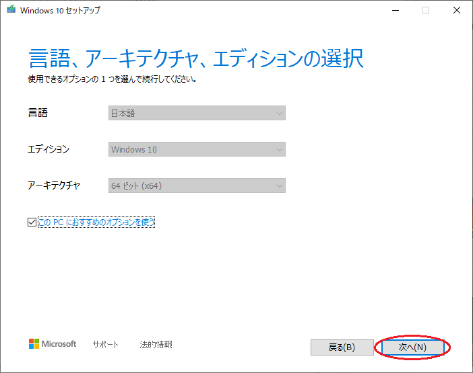Uncheck "この PC におすすめのオプションを使う" checkbox

[32, 222]
